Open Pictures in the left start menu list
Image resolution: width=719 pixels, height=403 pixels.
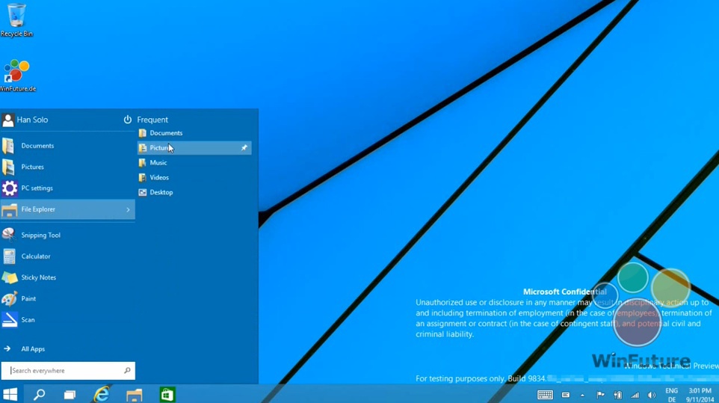tap(67, 167)
